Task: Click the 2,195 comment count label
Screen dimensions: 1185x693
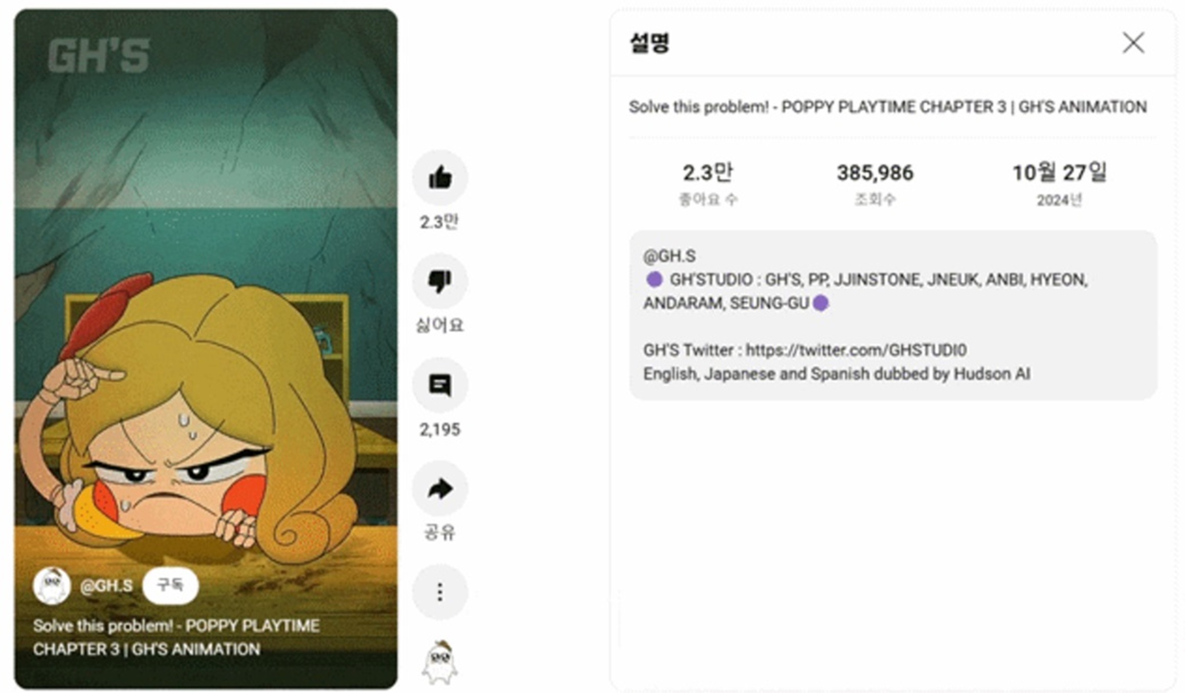Action: click(440, 430)
